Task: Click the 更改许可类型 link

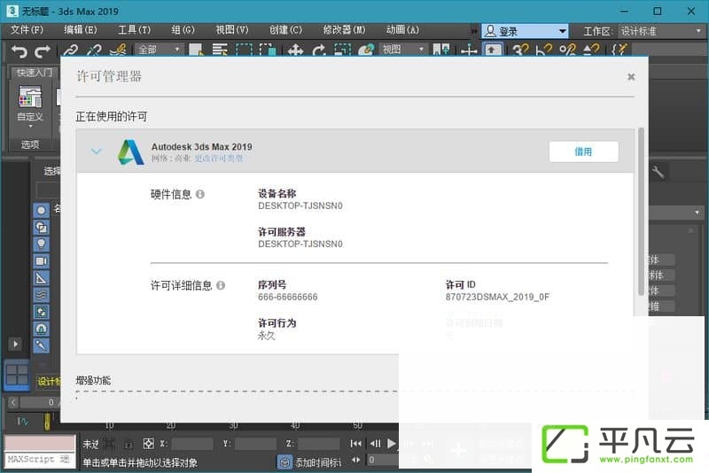Action: pyautogui.click(x=219, y=159)
